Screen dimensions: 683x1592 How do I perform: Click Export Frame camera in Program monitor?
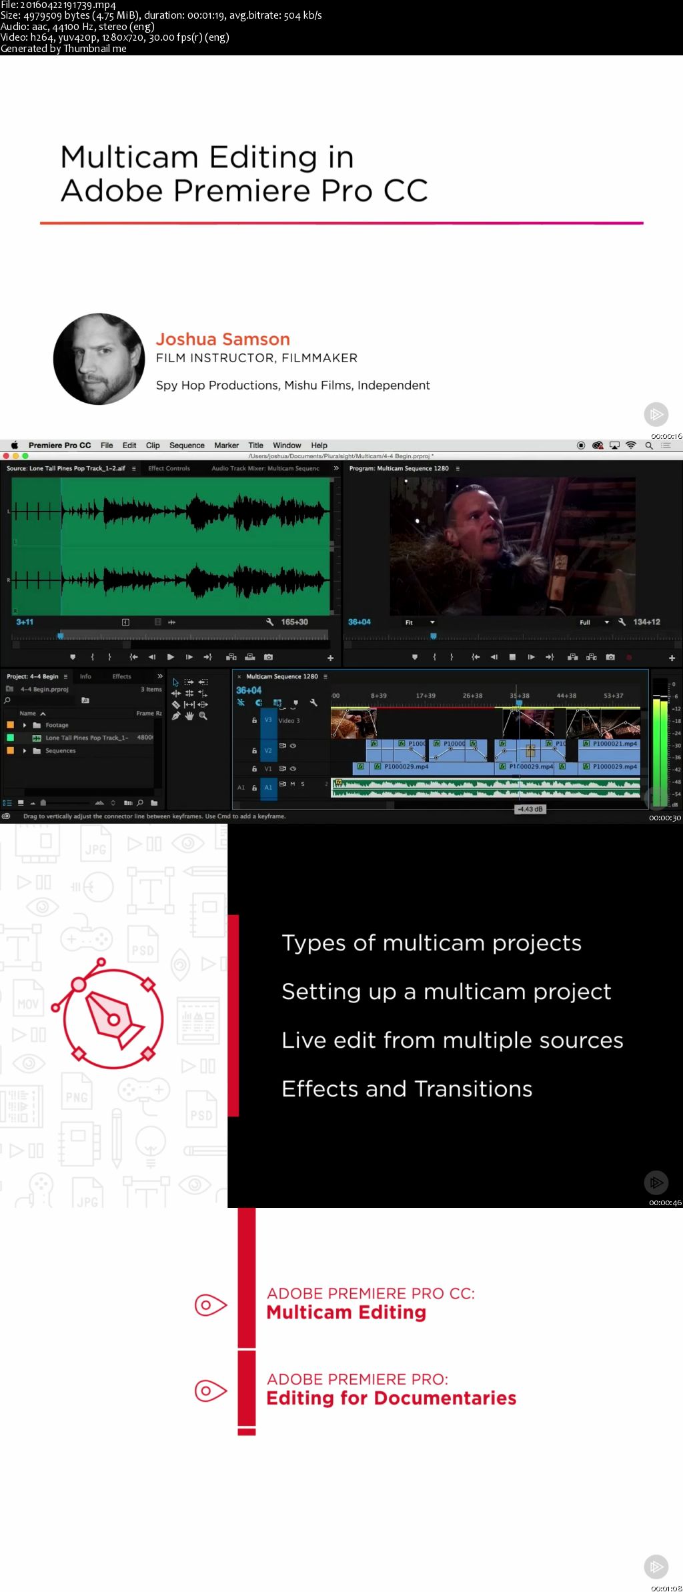(610, 657)
